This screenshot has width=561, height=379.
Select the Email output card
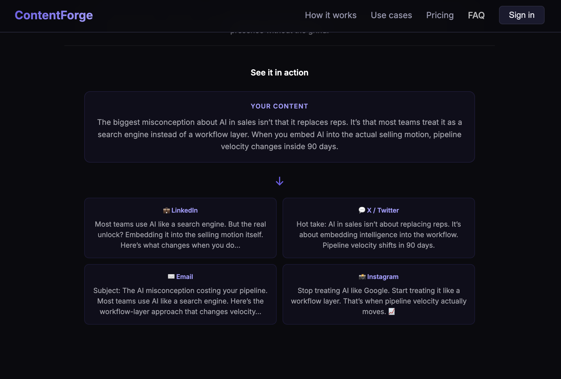(x=180, y=294)
